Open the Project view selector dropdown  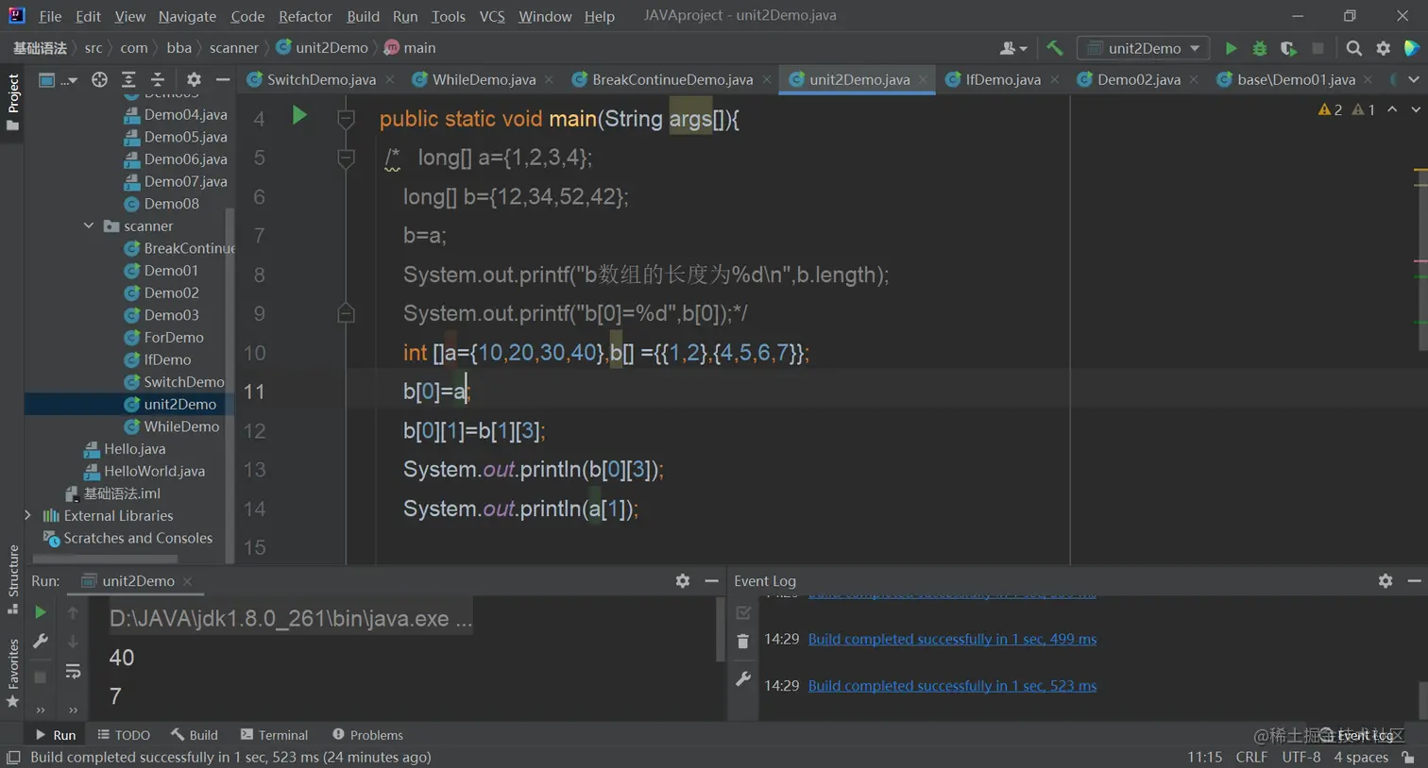[x=57, y=80]
